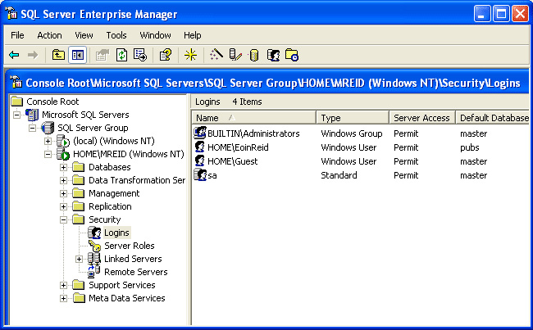The image size is (533, 330).
Task: Click the Refresh toolbar icon
Action: 121,55
